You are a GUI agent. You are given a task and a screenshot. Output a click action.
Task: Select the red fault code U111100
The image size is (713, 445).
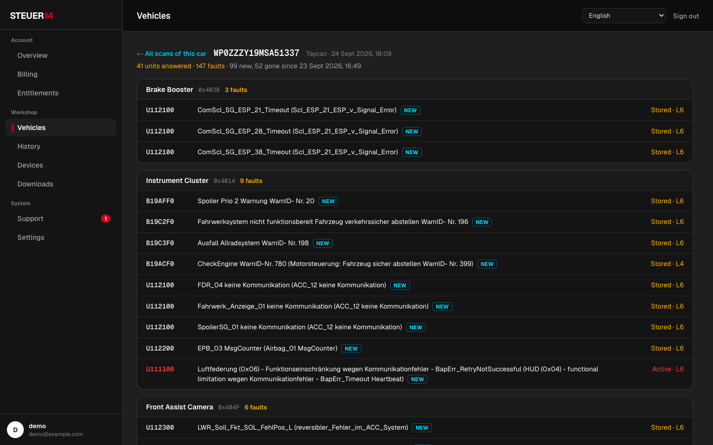point(160,369)
